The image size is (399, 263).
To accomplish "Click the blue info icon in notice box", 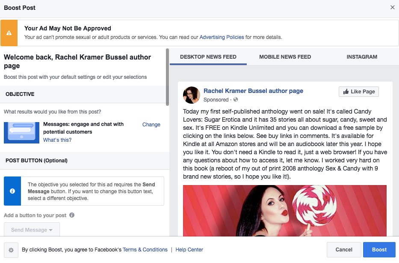I will coord(12,191).
